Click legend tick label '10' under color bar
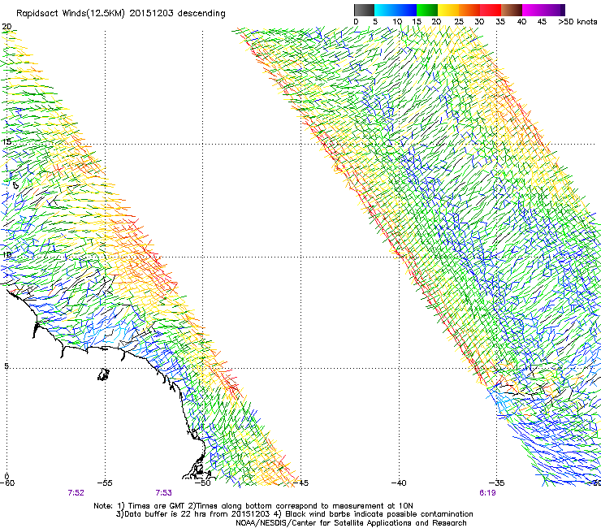The image size is (601, 528). click(x=397, y=22)
